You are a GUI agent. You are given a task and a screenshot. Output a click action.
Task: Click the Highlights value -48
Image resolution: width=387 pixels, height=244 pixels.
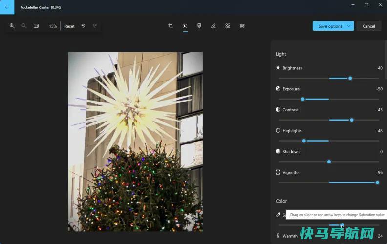point(379,131)
